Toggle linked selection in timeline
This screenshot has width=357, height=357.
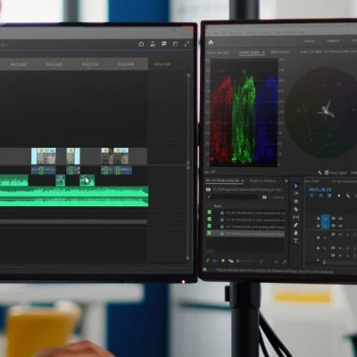point(329,195)
